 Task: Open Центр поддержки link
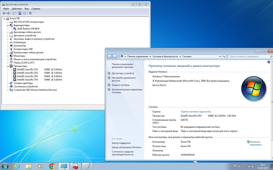click(121, 143)
